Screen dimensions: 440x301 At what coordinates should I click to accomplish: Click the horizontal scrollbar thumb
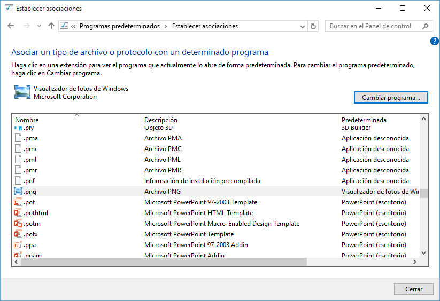click(164, 262)
